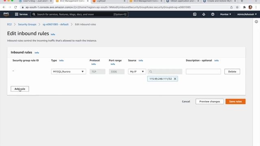Screen dimensions: 260x146
Task: Open the help question-mark icon
Action: (213, 15)
